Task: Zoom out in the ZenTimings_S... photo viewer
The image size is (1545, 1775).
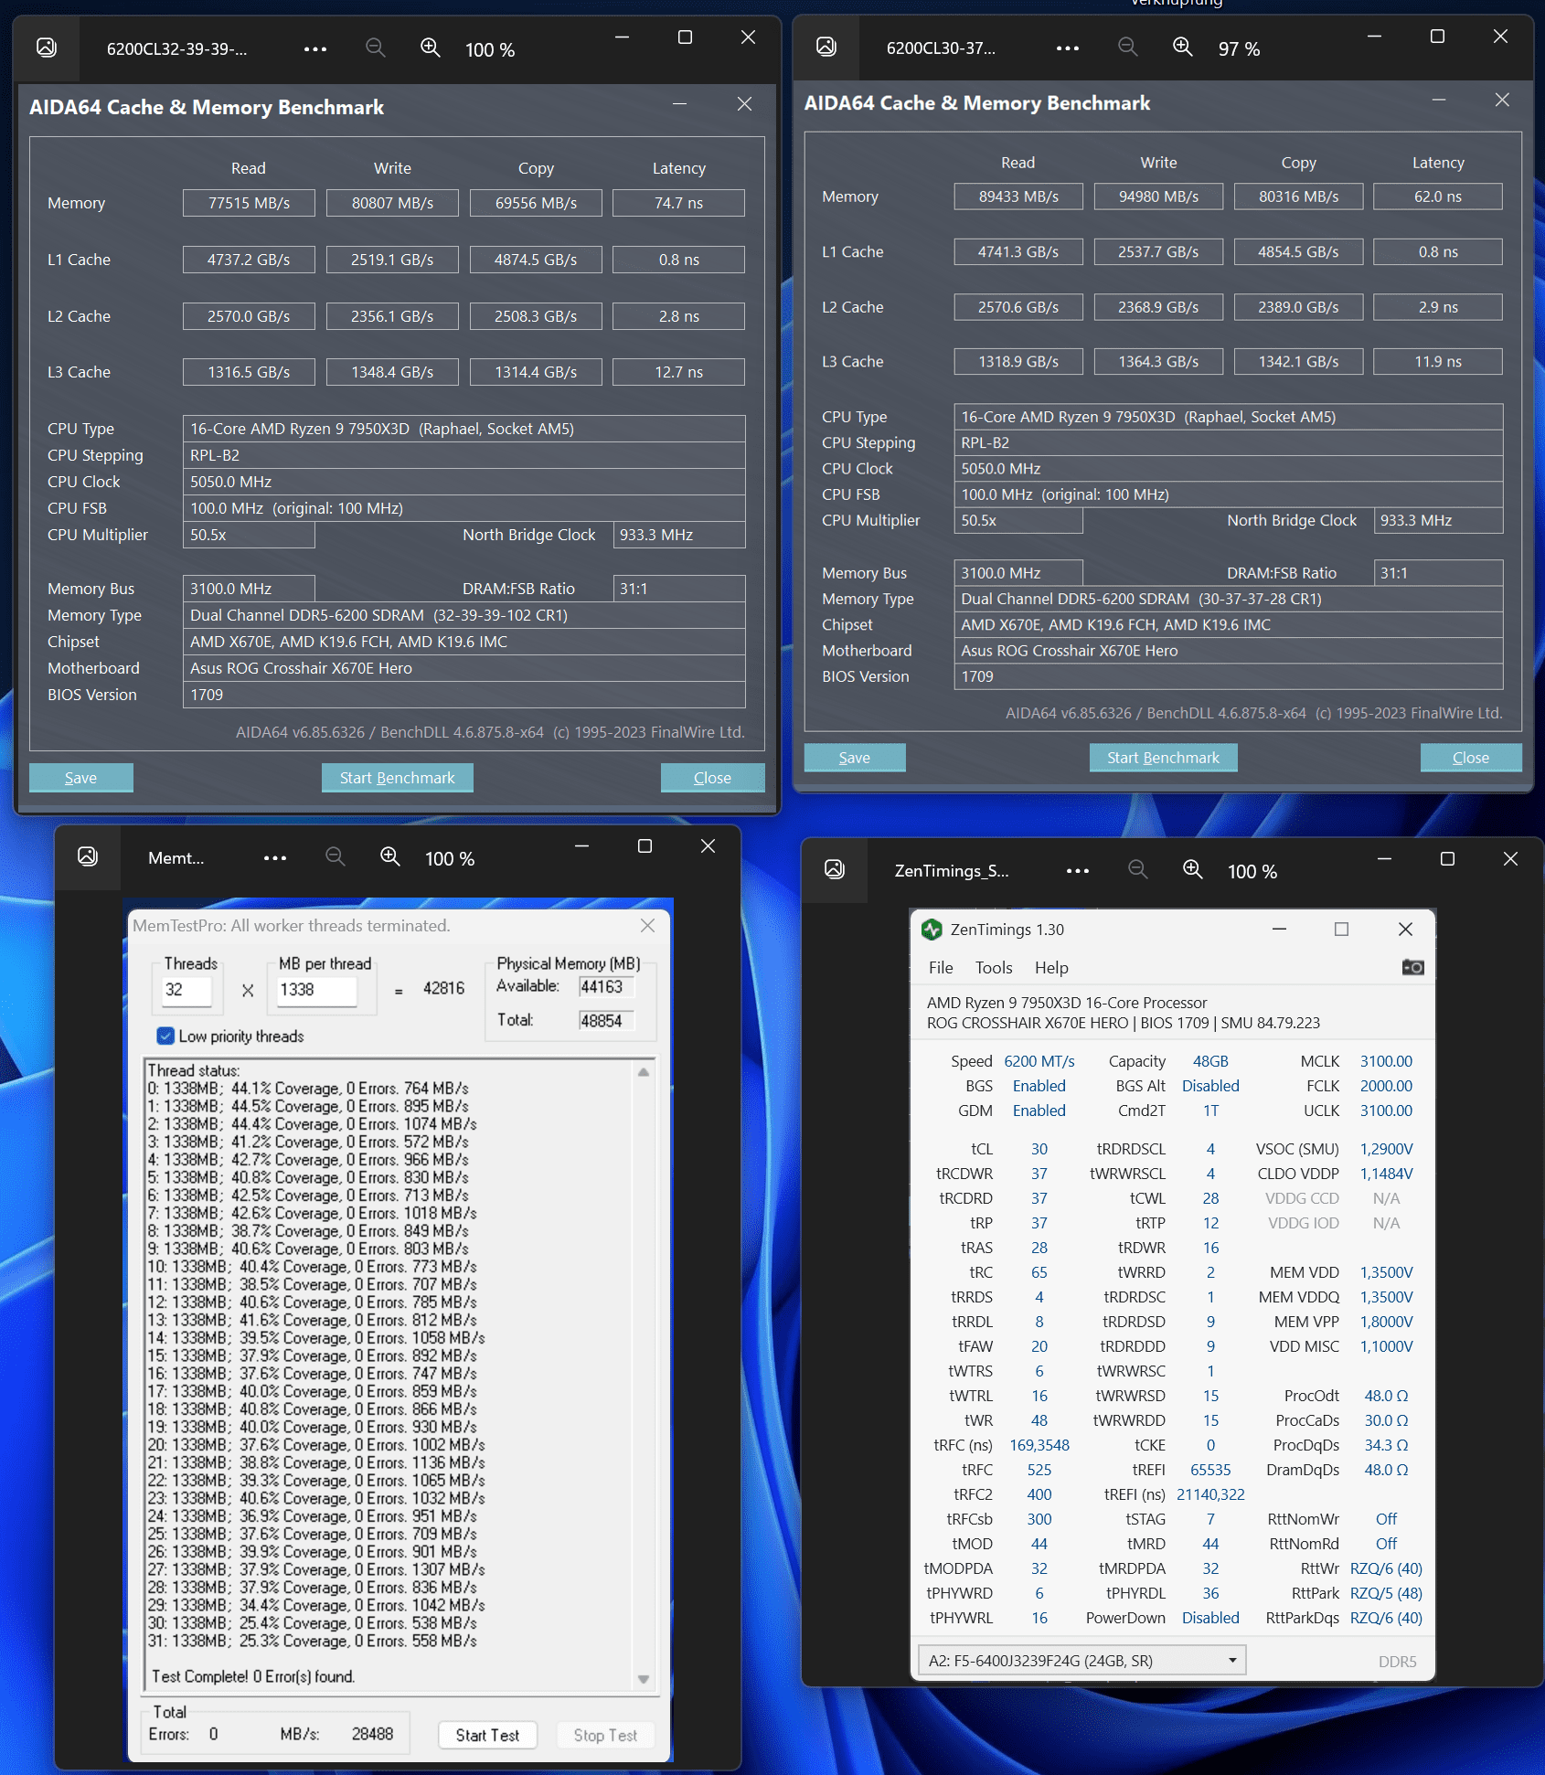Action: pyautogui.click(x=1138, y=869)
